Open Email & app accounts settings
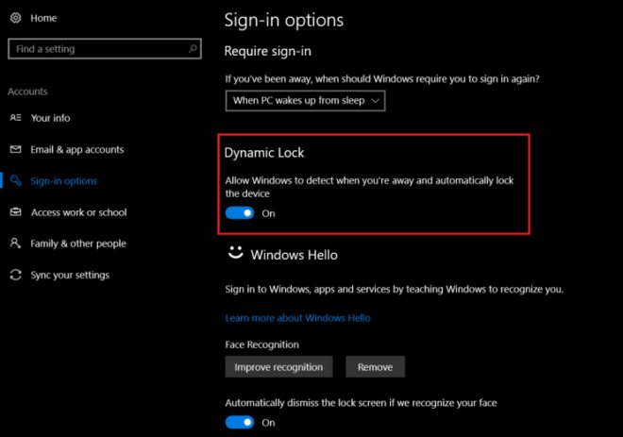 click(x=77, y=149)
